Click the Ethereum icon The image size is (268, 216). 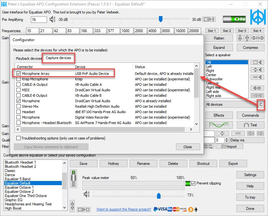coord(196,210)
